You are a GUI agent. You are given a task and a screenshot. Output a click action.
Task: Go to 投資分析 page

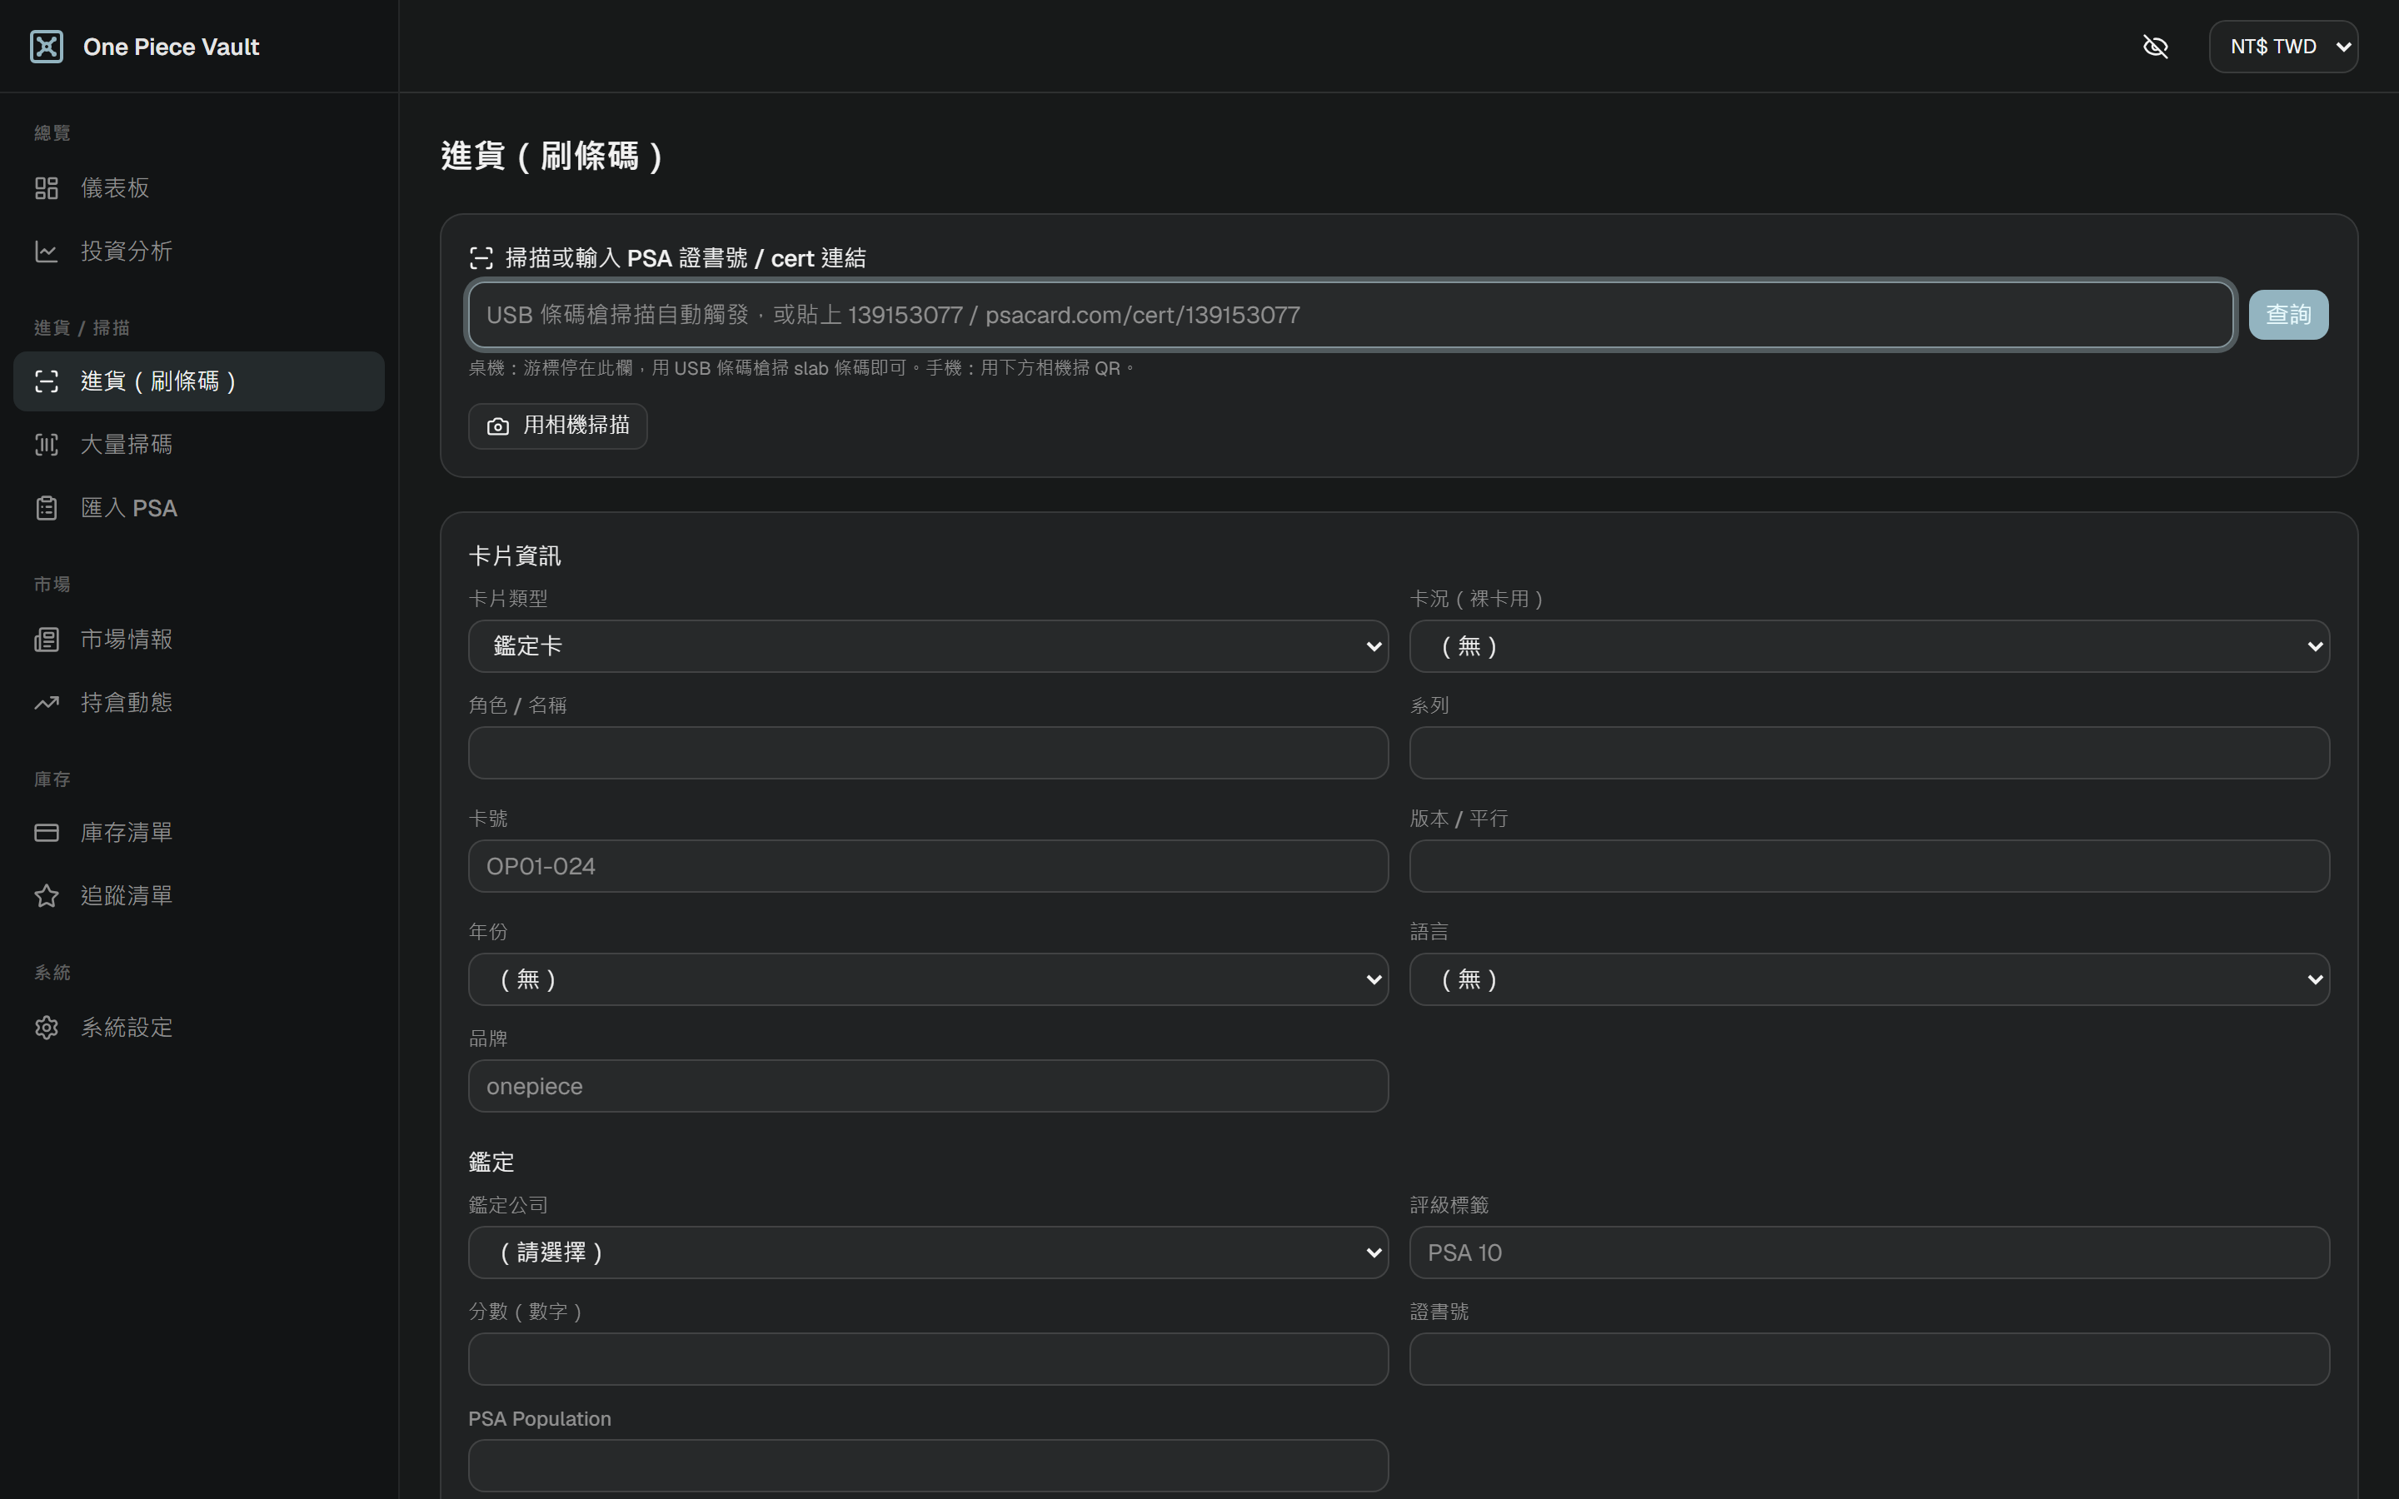click(199, 251)
